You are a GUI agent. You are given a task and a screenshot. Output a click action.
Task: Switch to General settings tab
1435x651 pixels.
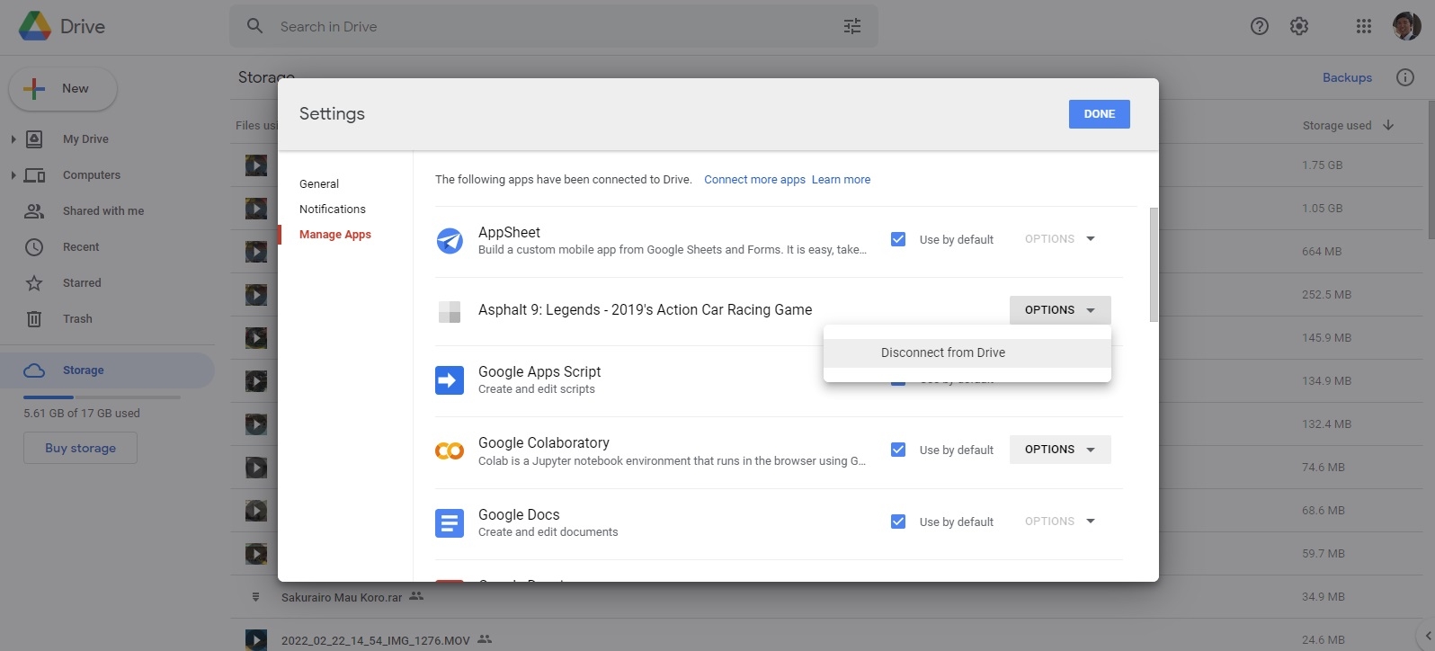[319, 183]
